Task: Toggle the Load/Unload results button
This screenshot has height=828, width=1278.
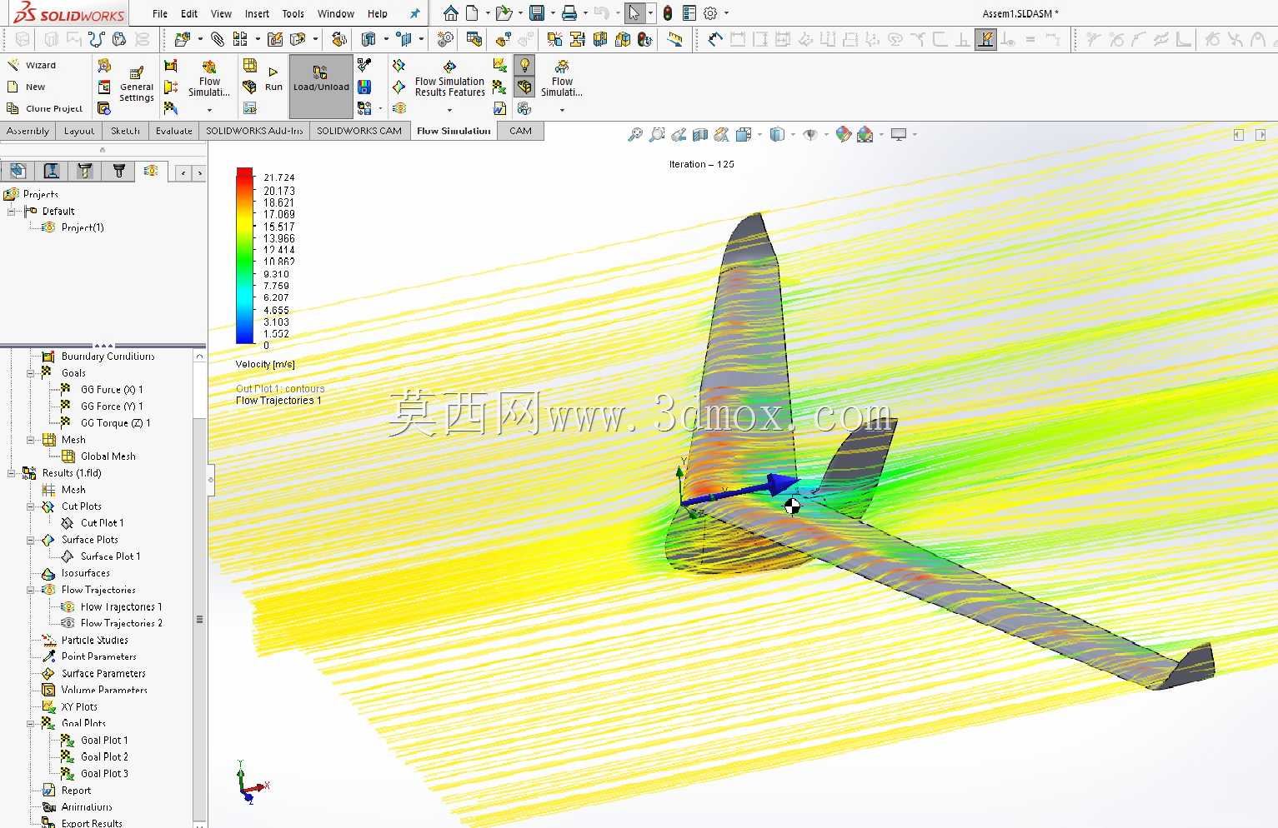Action: coord(321,87)
